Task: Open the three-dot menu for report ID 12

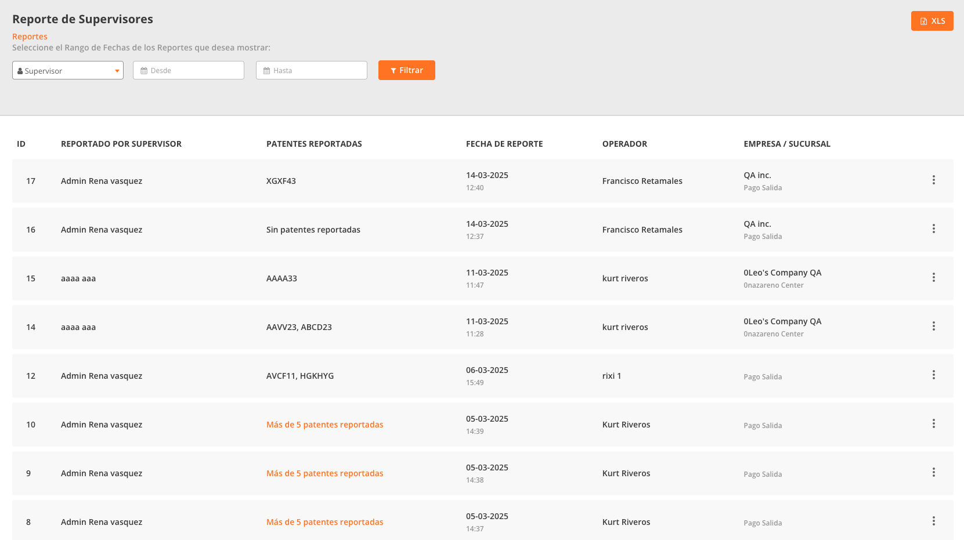Action: pos(933,375)
